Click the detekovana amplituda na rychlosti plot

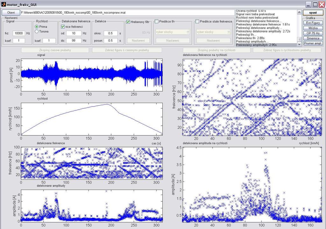pos(252,185)
